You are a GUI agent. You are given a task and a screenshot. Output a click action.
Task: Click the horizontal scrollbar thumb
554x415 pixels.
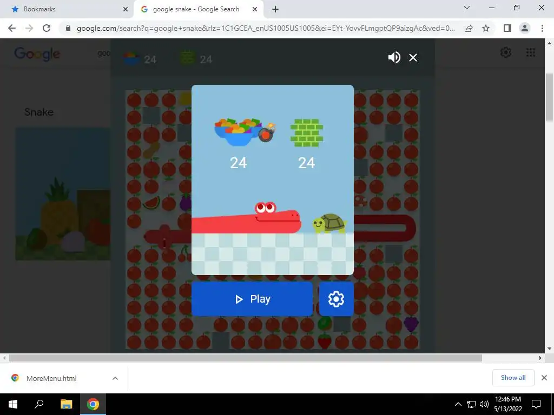point(246,358)
